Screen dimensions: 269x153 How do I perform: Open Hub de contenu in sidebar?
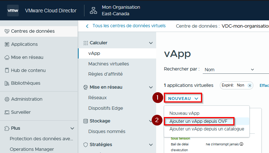point(28,71)
